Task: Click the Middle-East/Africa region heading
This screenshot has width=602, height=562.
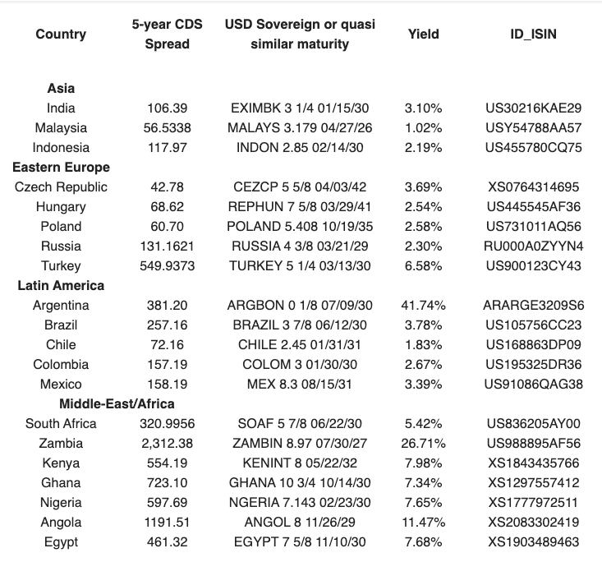Action: tap(117, 403)
